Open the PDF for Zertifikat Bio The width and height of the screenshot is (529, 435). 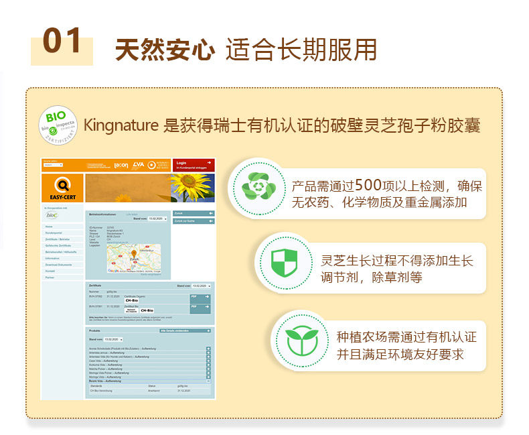click(200, 309)
